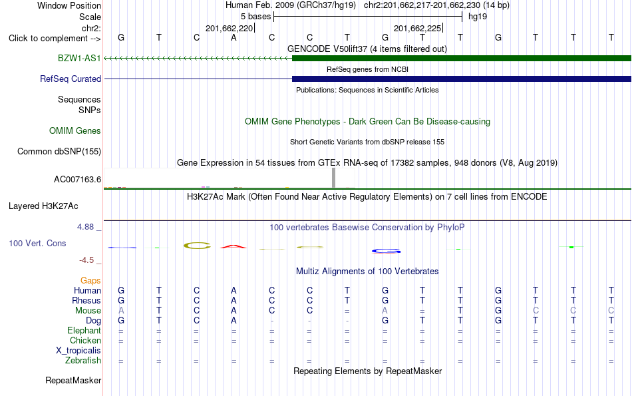Click the Scale label
The image size is (632, 396).
(x=90, y=17)
